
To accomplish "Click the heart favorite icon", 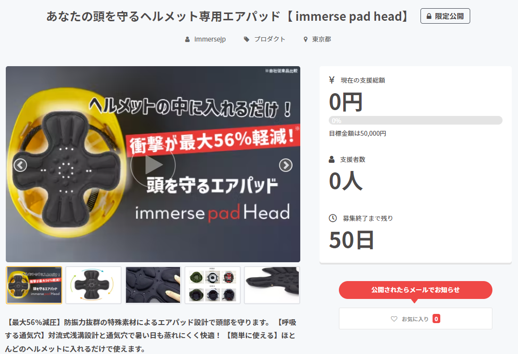I will click(394, 319).
